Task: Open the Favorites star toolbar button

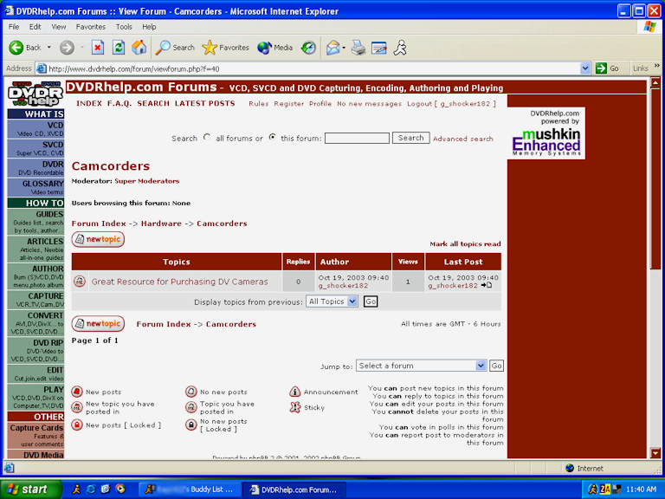Action: point(225,48)
